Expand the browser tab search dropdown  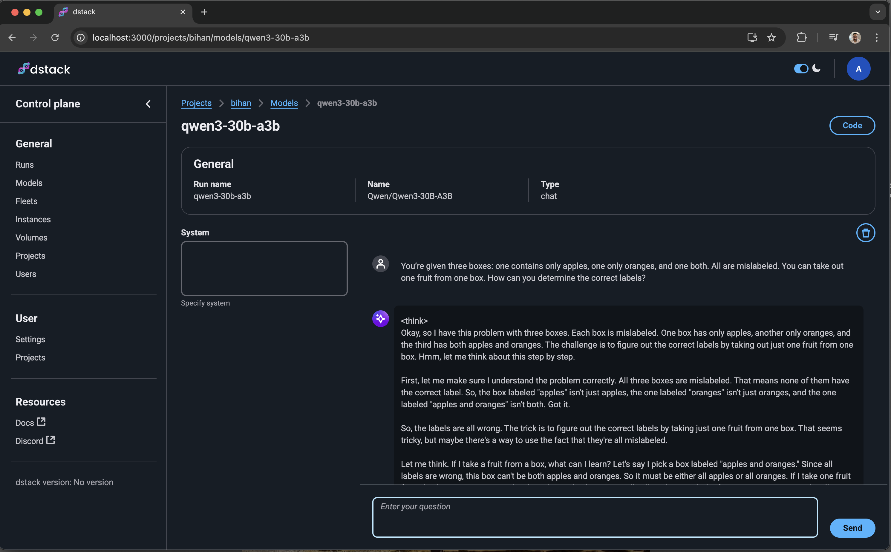tap(877, 12)
